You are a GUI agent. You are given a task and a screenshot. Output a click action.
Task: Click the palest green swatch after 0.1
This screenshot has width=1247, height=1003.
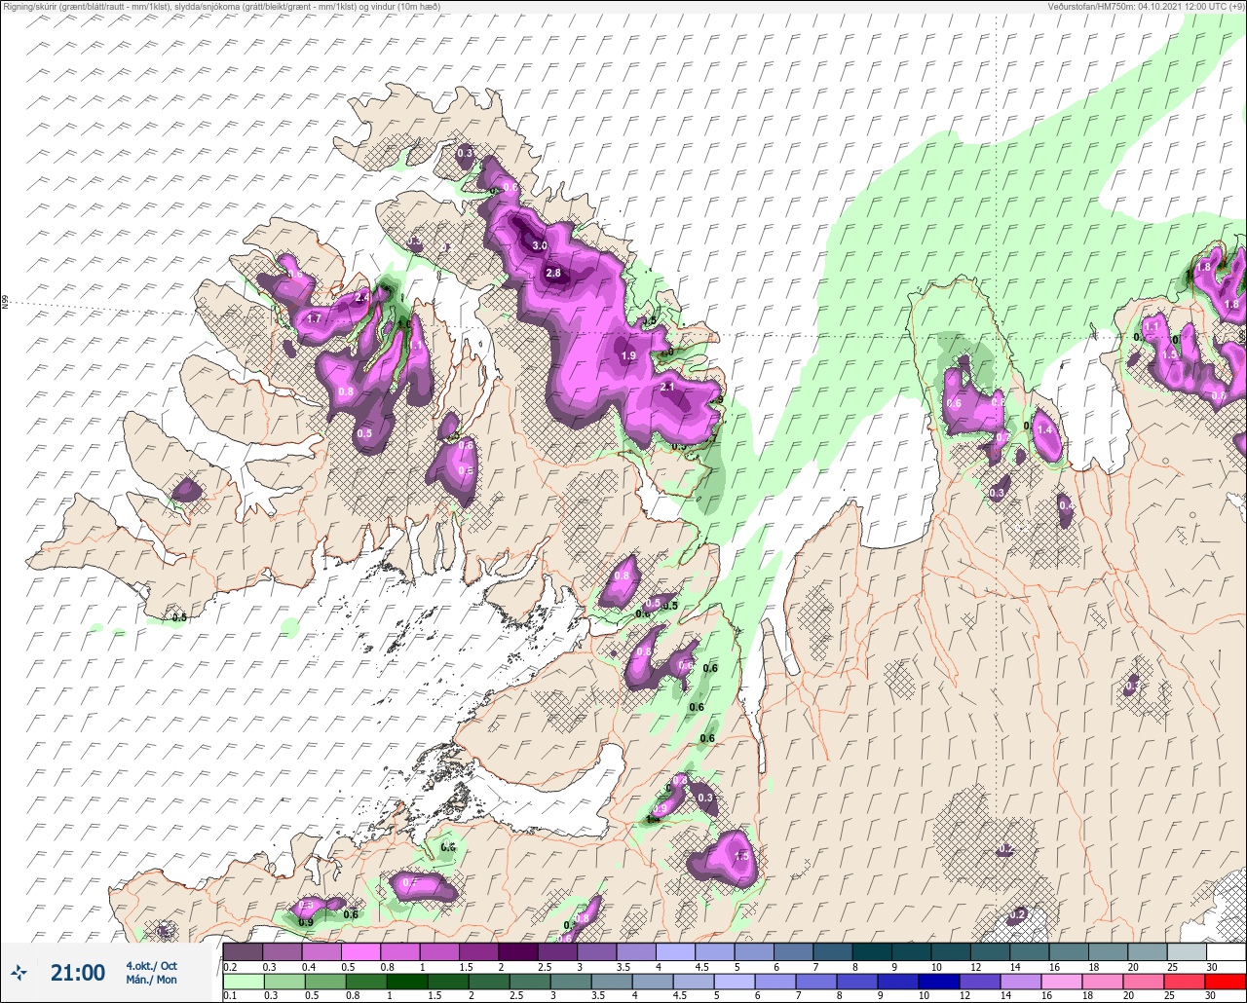(243, 982)
